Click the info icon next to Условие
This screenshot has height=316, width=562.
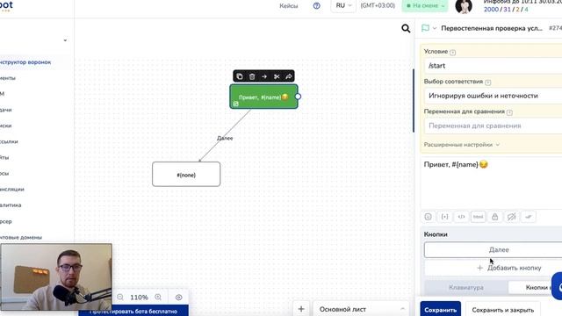pos(453,53)
